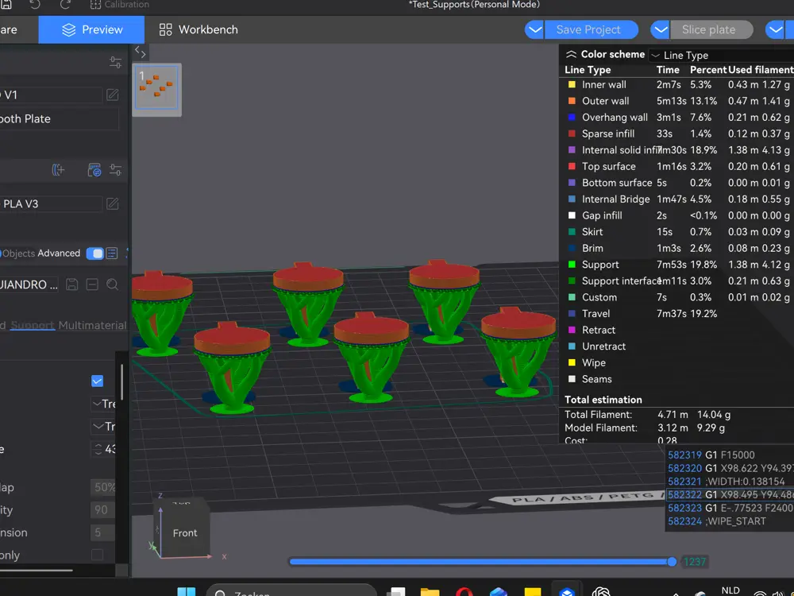Click the Slice plate button
794x596 pixels.
(x=711, y=29)
